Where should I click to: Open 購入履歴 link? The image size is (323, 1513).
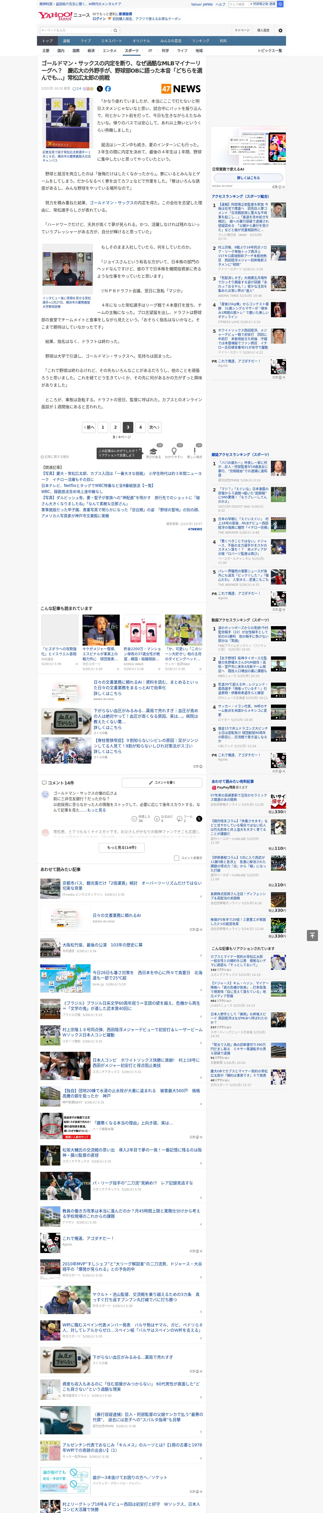[x=263, y=30]
